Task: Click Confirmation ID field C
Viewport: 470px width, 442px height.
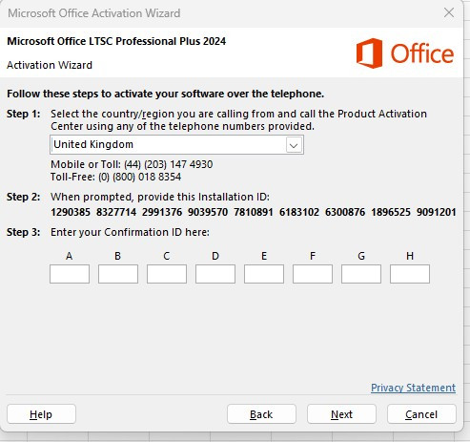Action: point(167,274)
